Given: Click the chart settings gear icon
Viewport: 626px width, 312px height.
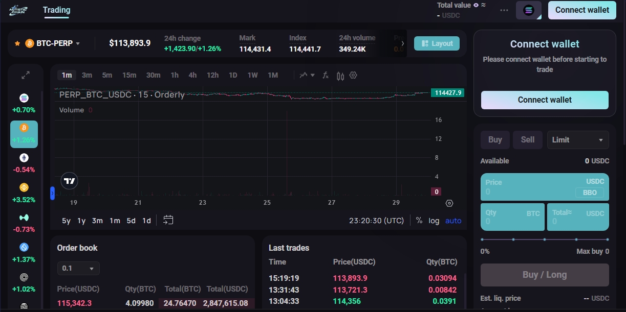Looking at the screenshot, I should [353, 76].
